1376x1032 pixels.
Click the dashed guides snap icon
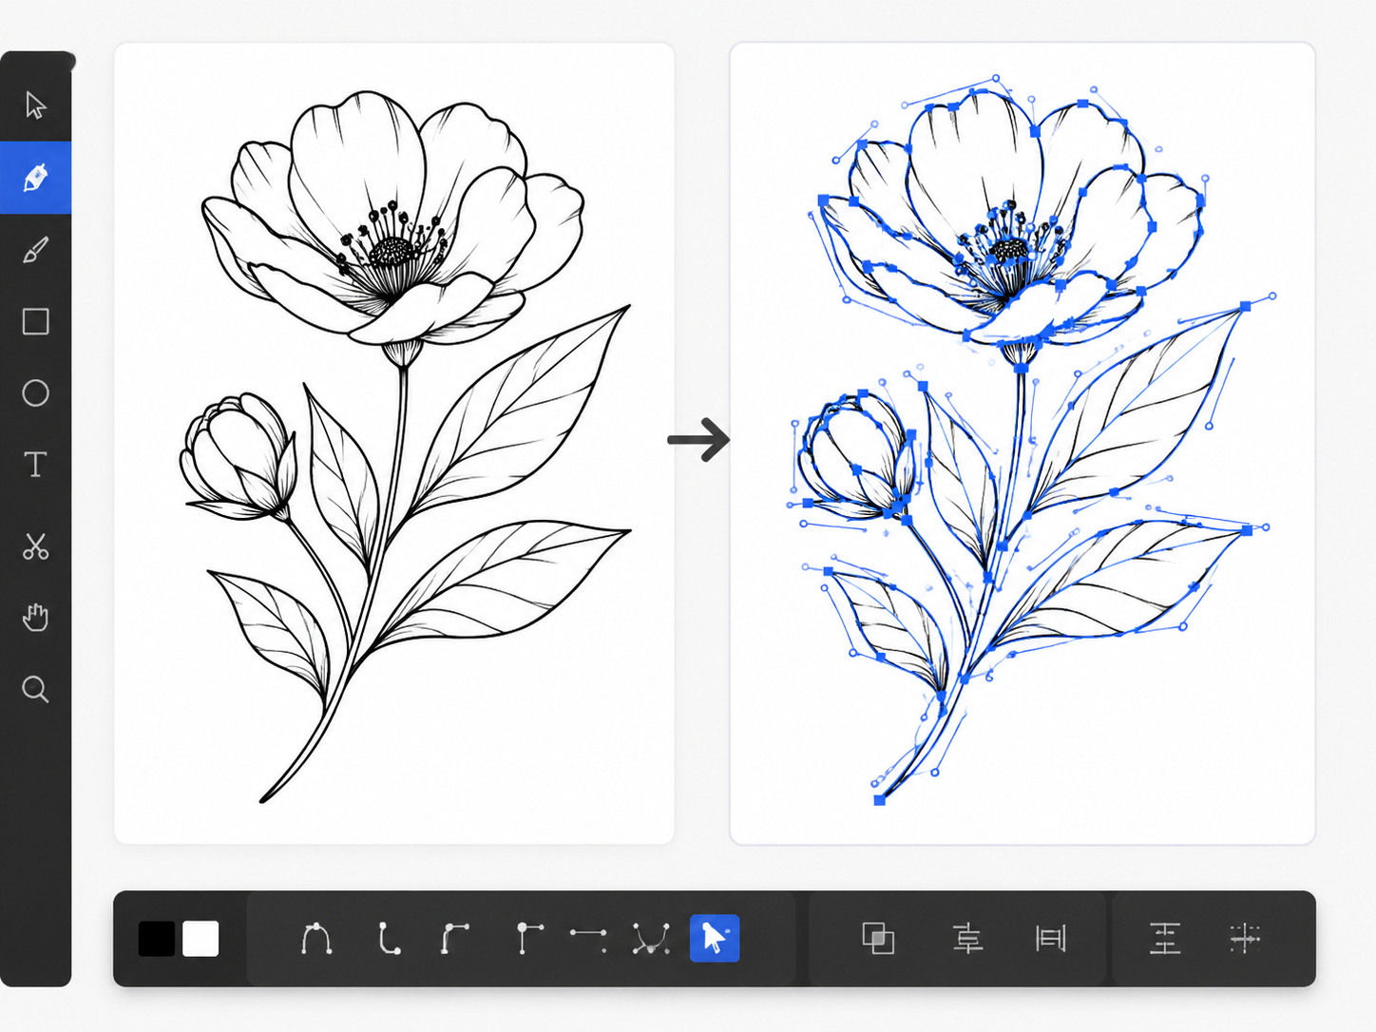(x=1244, y=939)
